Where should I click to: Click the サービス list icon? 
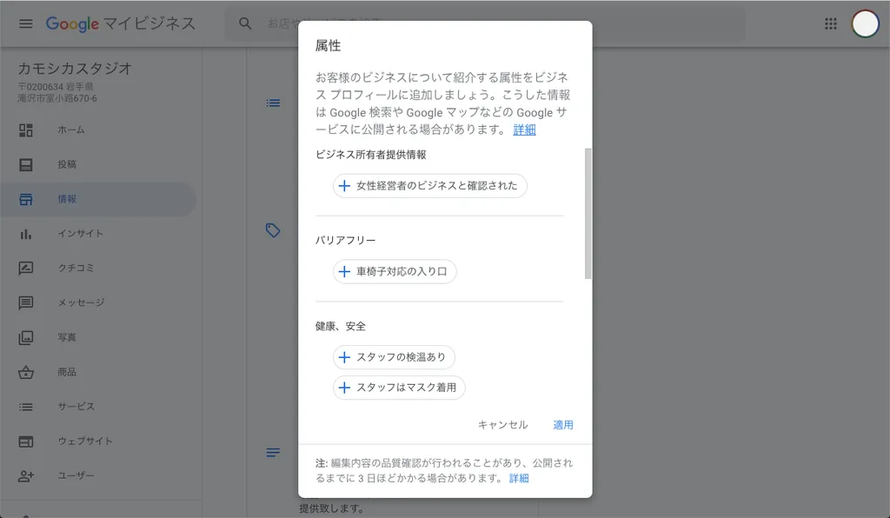click(x=25, y=407)
